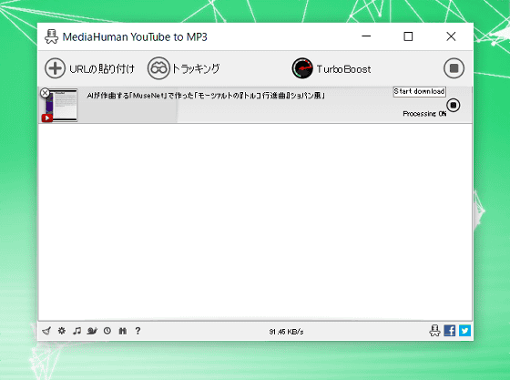The image size is (510, 380).
Task: Click the Processing 0% status text
Action: [x=424, y=114]
